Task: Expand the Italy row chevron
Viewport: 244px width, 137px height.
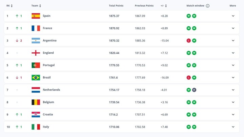Action: (233, 127)
